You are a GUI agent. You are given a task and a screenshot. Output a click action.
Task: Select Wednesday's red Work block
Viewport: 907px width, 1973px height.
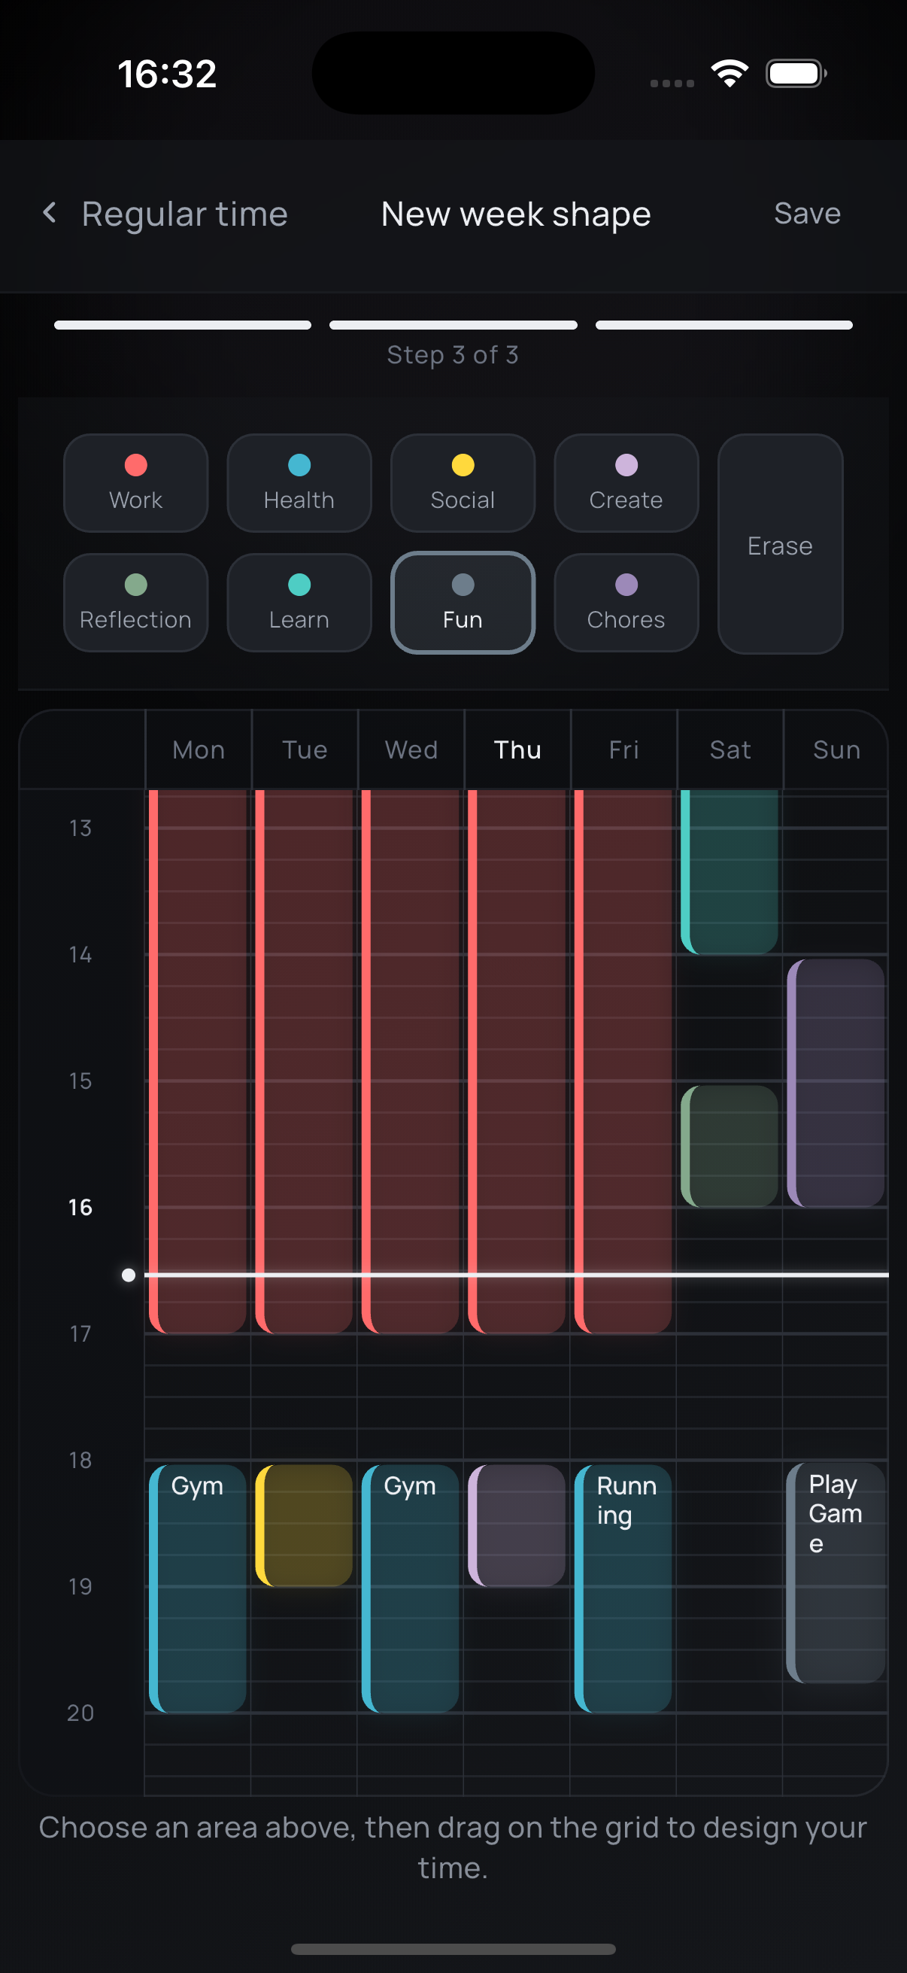410,1062
